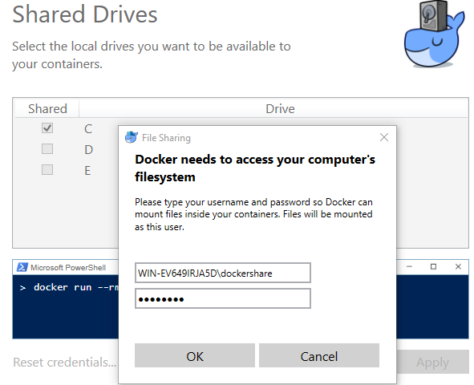
Task: Click the PowerShell icon in the terminal title bar
Action: [x=22, y=267]
